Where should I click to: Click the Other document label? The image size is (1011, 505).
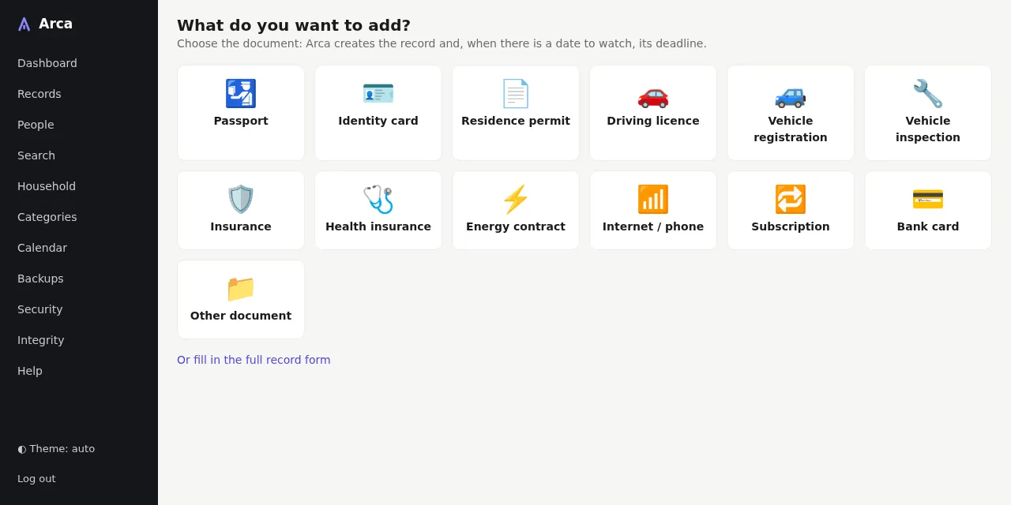241,316
